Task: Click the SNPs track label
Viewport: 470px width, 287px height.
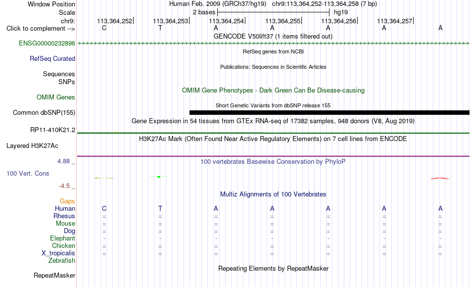Action: point(67,82)
